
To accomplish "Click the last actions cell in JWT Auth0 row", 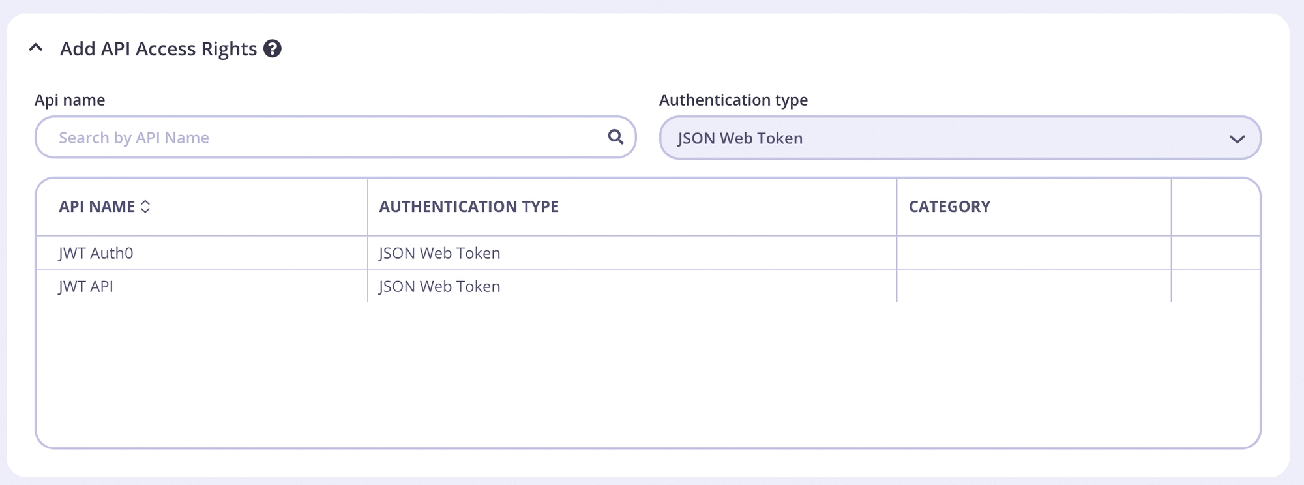I will pos(1215,253).
